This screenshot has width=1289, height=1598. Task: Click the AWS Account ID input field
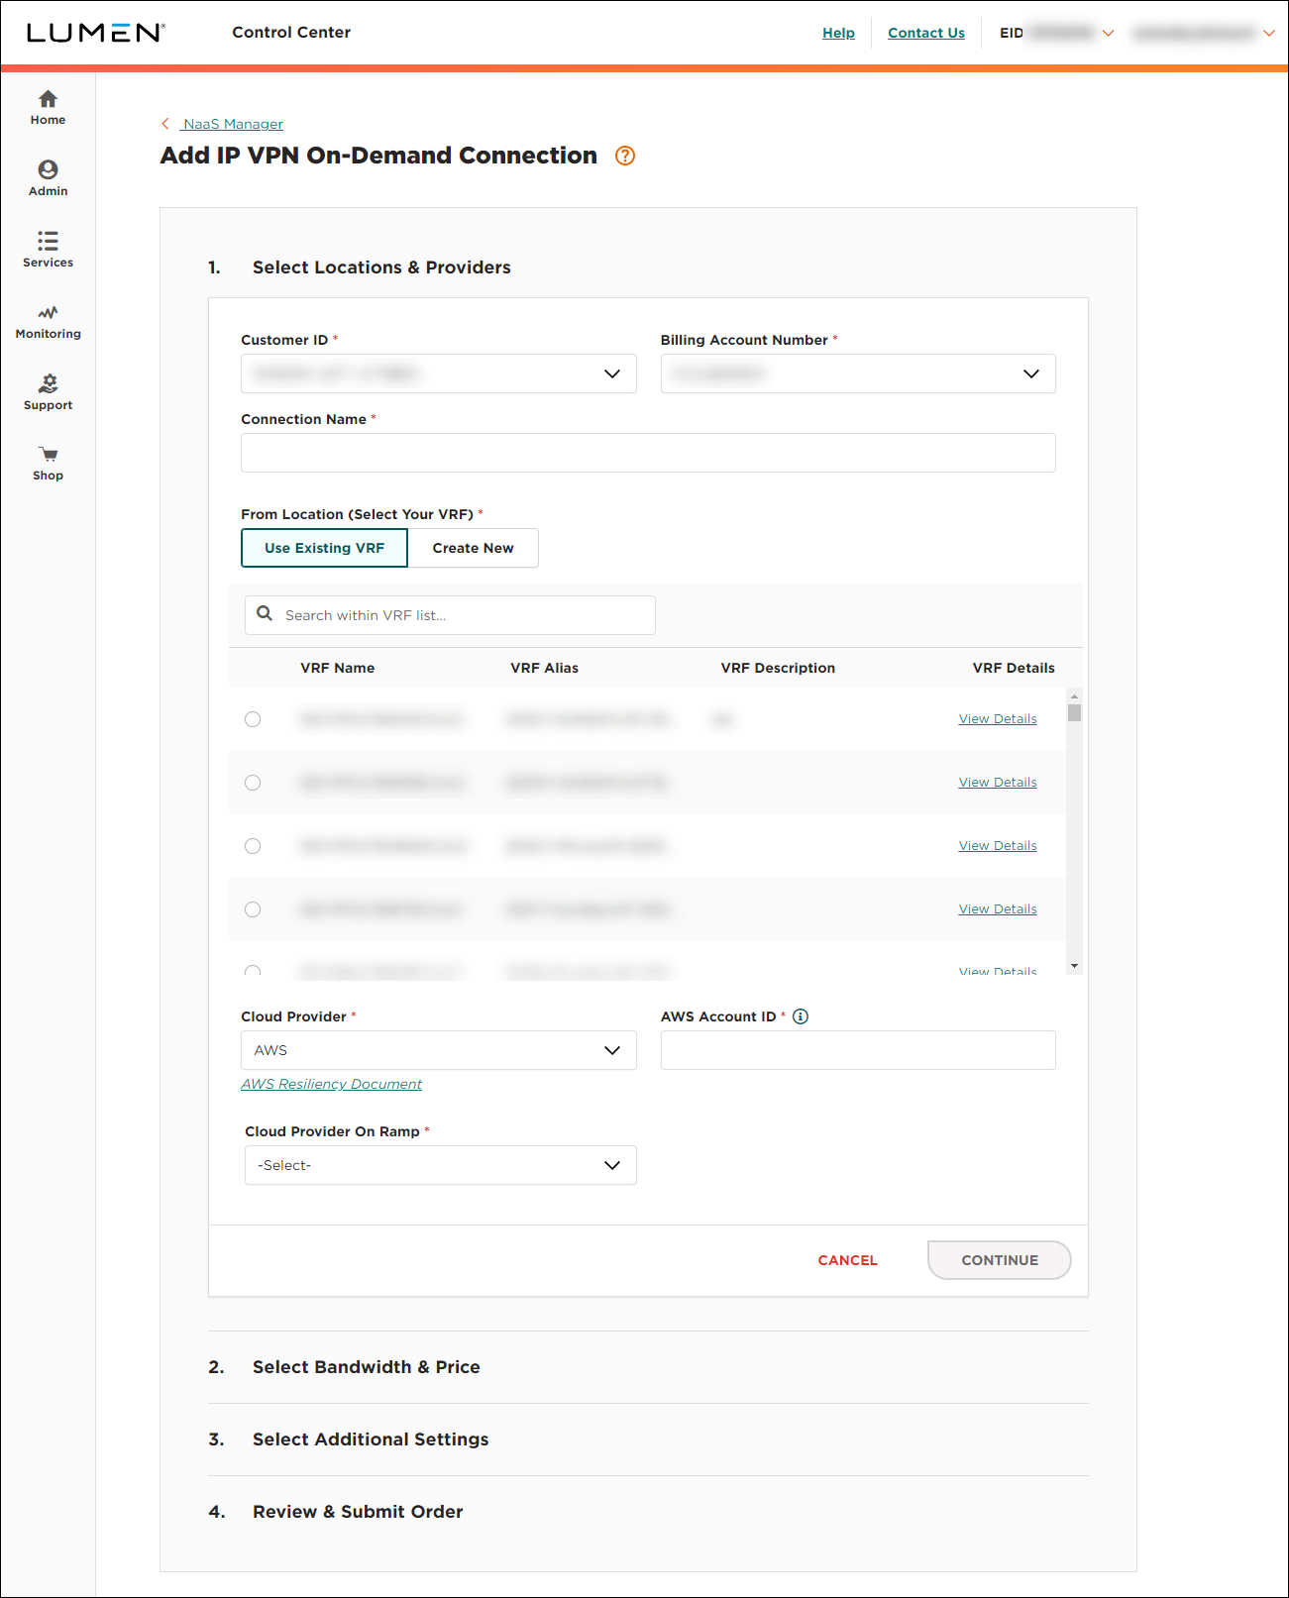[x=858, y=1050]
